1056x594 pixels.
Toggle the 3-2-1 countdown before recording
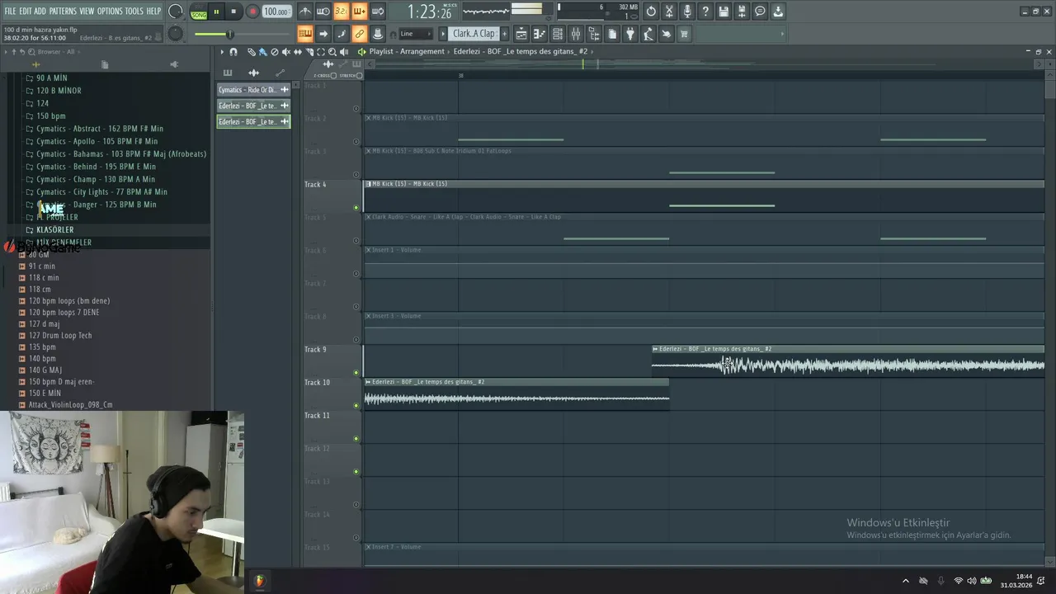(x=342, y=12)
